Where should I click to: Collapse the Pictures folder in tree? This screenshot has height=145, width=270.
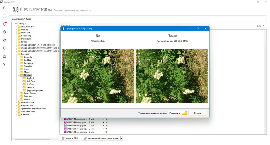click(19, 75)
